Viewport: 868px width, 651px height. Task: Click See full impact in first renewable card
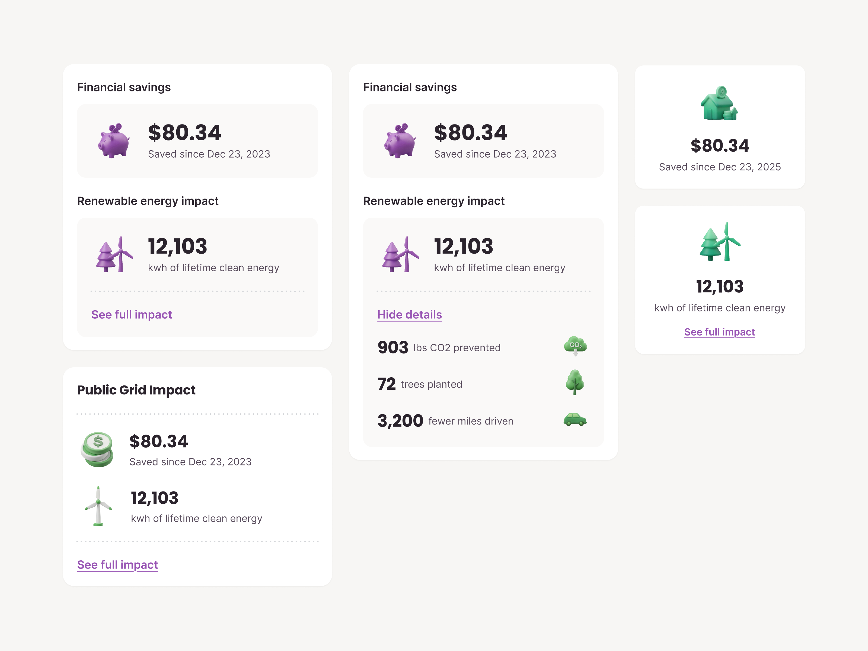[132, 314]
